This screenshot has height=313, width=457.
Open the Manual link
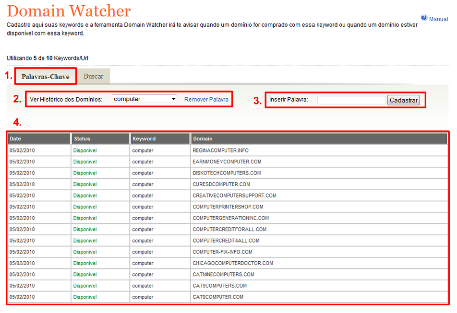pos(438,19)
